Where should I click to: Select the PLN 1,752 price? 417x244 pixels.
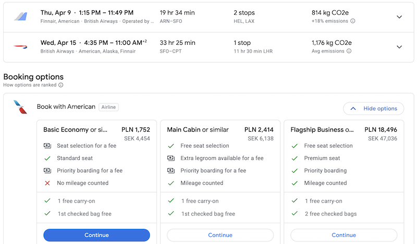coord(136,130)
